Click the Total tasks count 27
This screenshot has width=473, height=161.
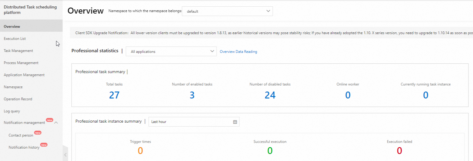click(x=114, y=95)
